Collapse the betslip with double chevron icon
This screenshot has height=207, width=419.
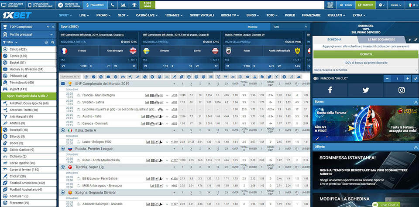pyautogui.click(x=410, y=40)
